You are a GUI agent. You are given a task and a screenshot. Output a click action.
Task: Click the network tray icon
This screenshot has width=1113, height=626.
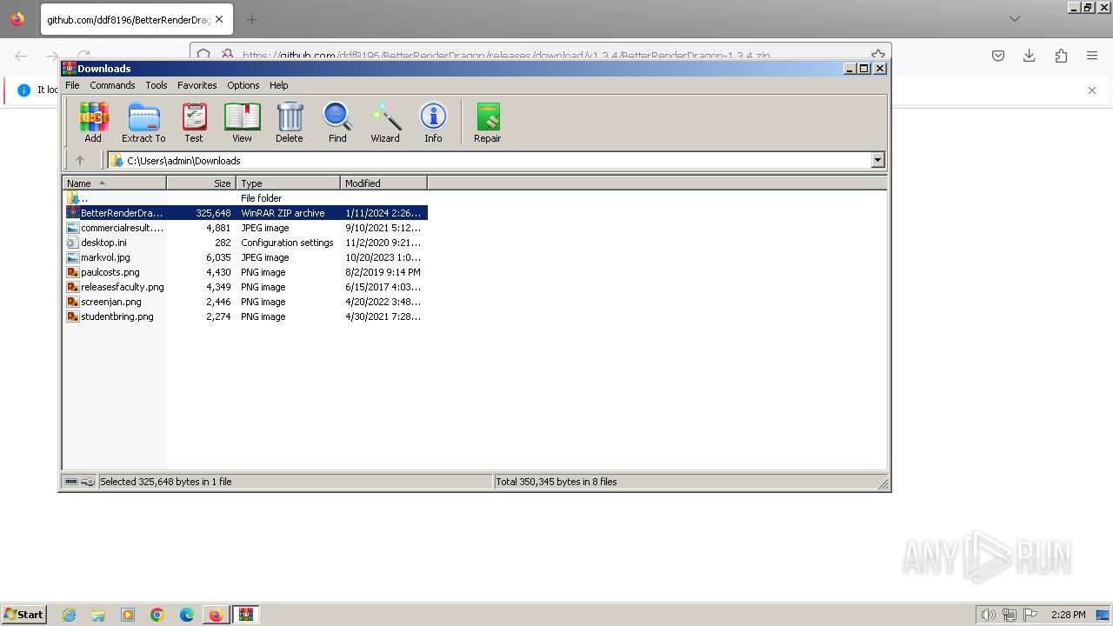tap(1010, 615)
